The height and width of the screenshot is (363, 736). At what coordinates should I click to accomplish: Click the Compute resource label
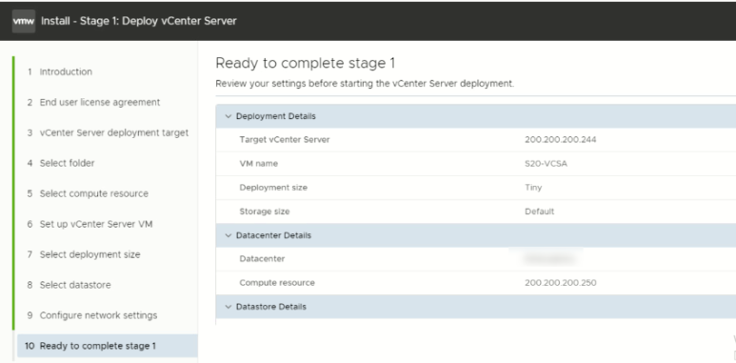click(x=277, y=283)
